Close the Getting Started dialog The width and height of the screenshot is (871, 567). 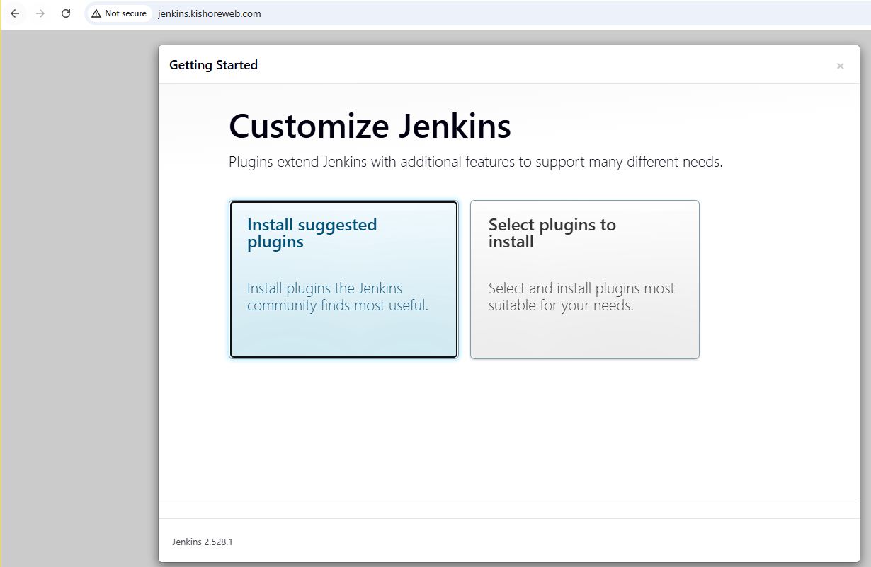[840, 66]
